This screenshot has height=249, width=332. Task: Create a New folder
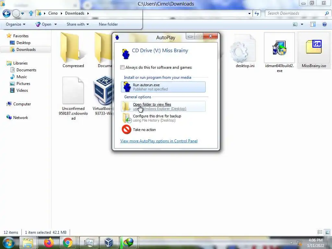click(x=108, y=24)
